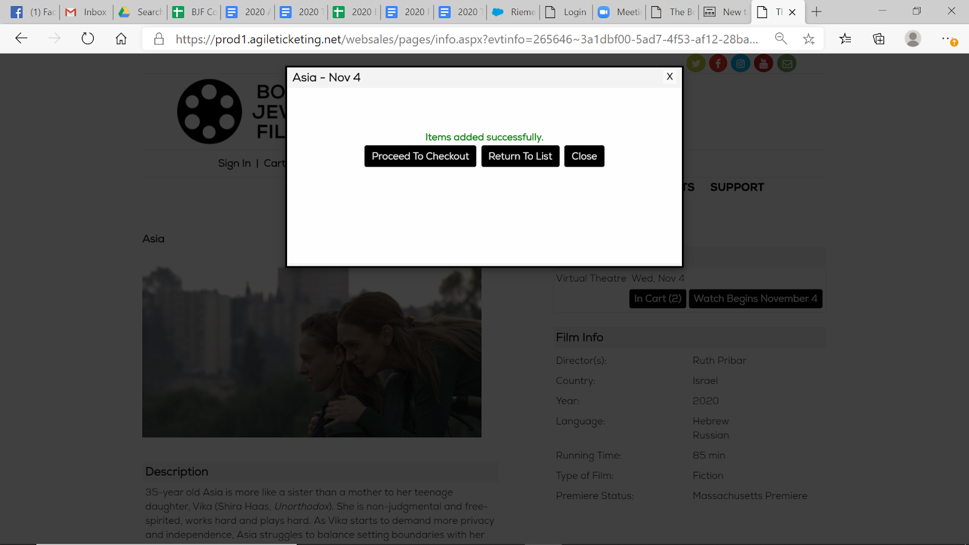Open the Collections icon

click(879, 39)
